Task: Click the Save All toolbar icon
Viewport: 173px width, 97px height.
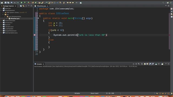Action: click(8, 3)
